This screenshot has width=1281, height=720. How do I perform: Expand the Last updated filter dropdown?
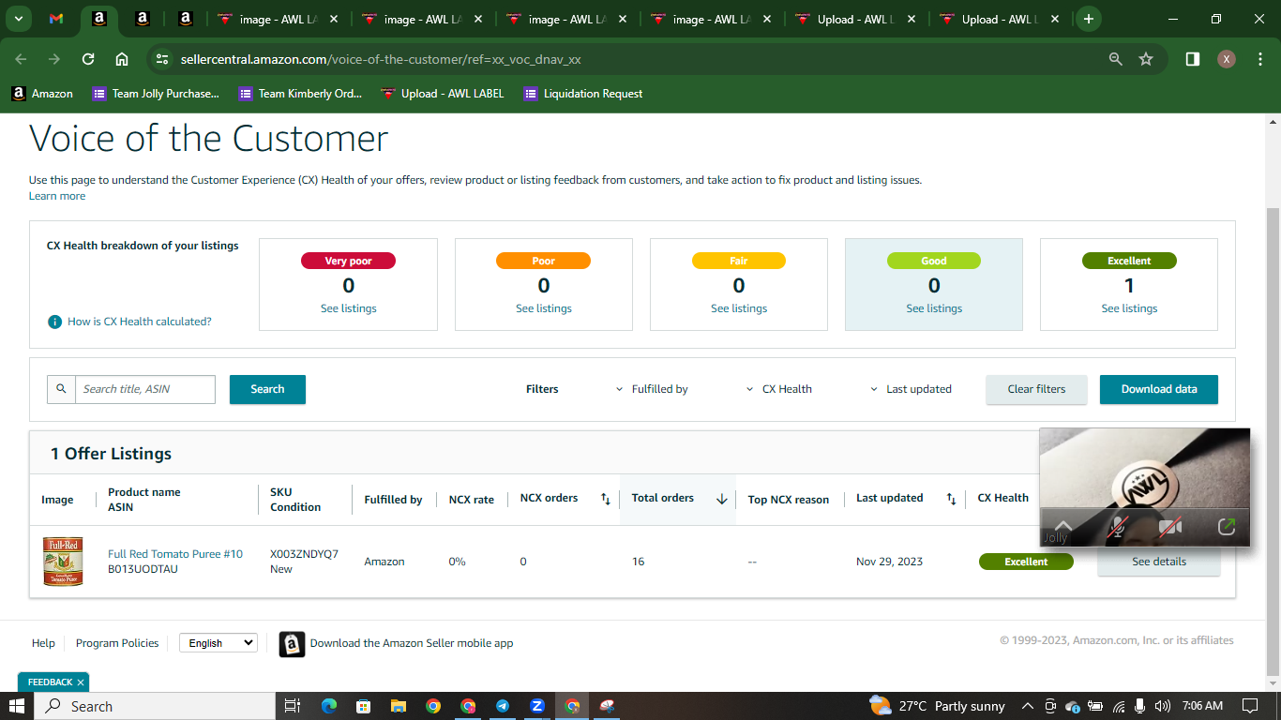[911, 389]
